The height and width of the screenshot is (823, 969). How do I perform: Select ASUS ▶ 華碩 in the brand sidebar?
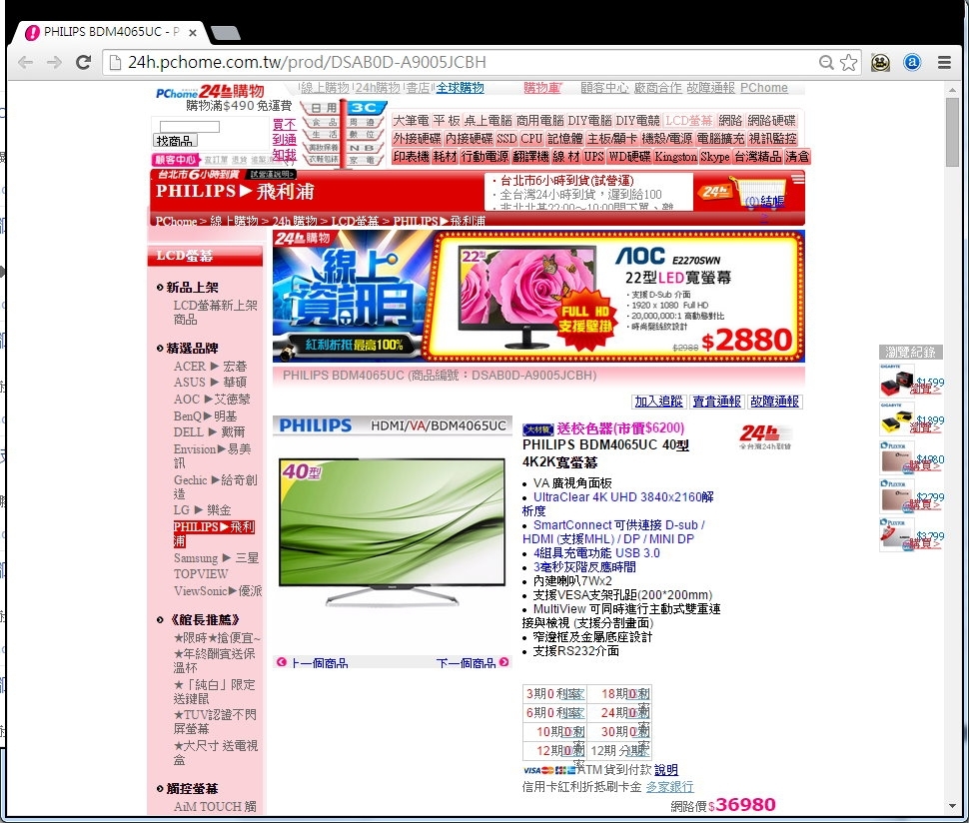coord(210,383)
